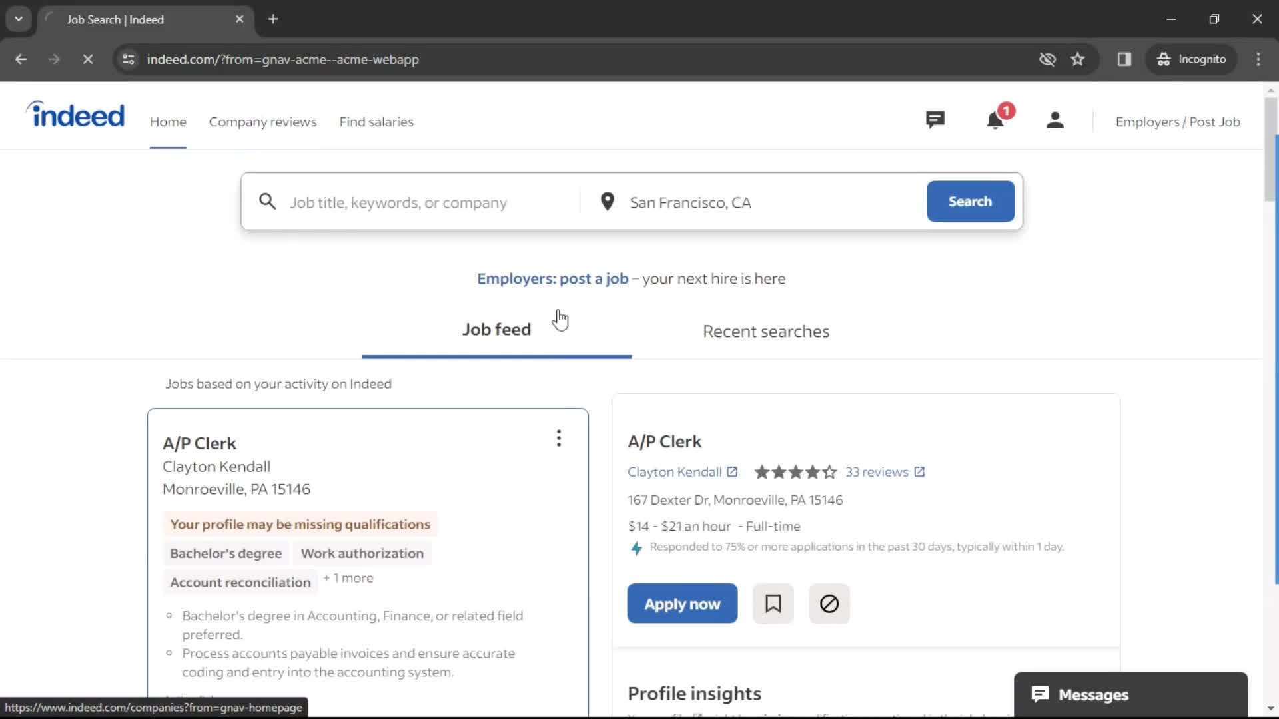This screenshot has width=1279, height=719.
Task: Click the star rating expander for Clayton Kendall
Action: pos(794,472)
